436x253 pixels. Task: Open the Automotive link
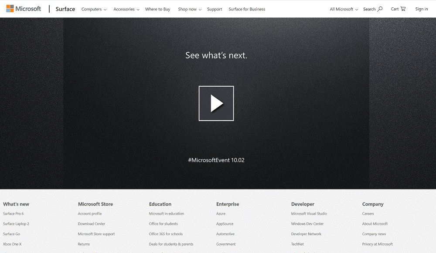(x=225, y=234)
